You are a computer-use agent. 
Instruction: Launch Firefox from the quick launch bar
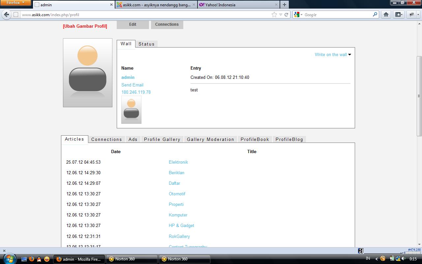pyautogui.click(x=32, y=259)
